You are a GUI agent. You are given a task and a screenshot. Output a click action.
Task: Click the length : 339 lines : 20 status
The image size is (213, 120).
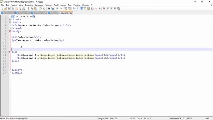point(107,118)
